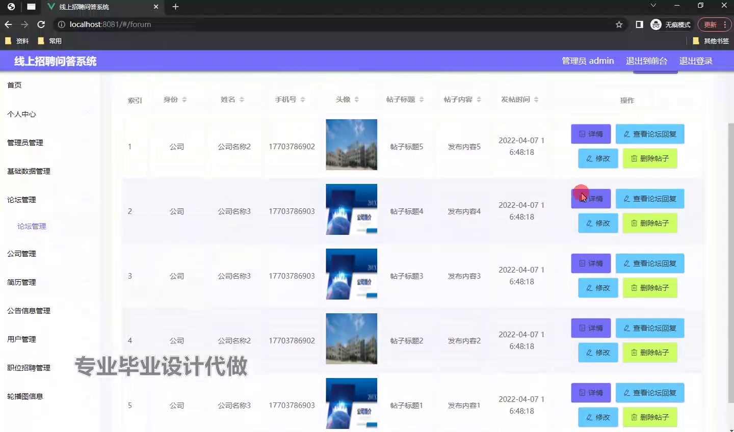Click the 退出登录 header link

(x=696, y=61)
